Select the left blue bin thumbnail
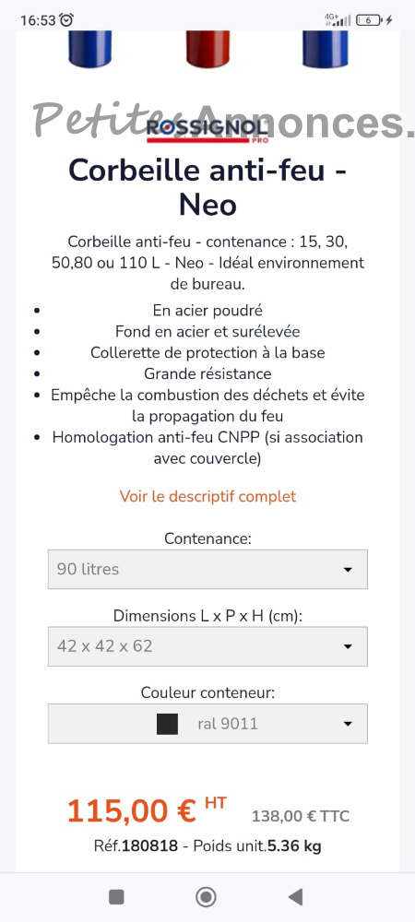This screenshot has height=922, width=415. pos(90,49)
